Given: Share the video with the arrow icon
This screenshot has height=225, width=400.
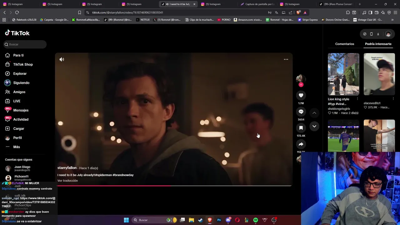Looking at the screenshot, I should [301, 144].
